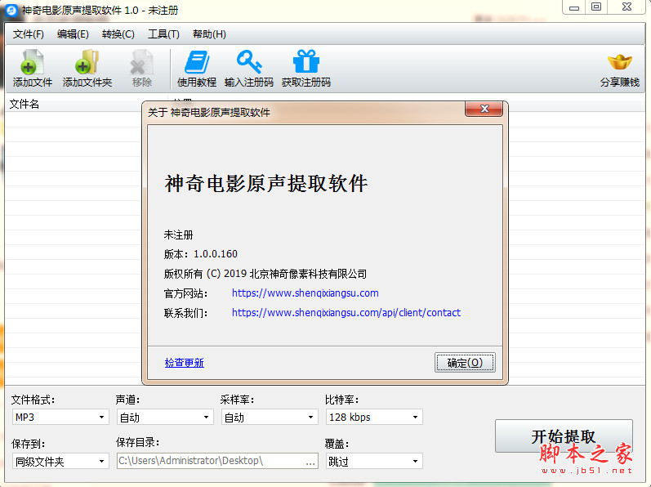Open the 转换(C) menu
Viewport: 651px width, 487px height.
(x=118, y=34)
